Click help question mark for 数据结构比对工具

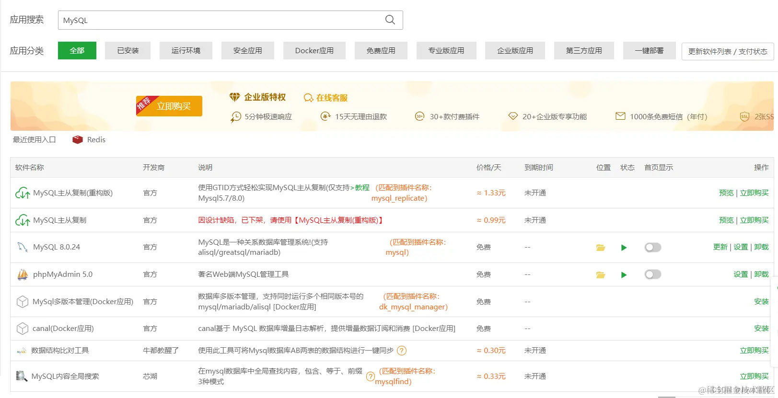point(402,351)
